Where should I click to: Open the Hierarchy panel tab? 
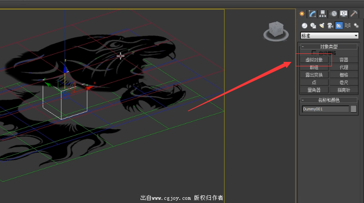pos(322,14)
